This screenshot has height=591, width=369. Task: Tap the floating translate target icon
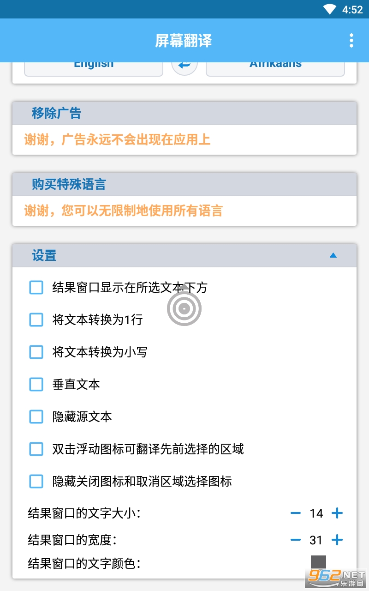click(x=184, y=308)
